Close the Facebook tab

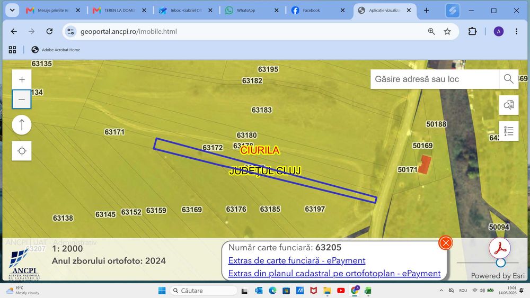point(342,10)
